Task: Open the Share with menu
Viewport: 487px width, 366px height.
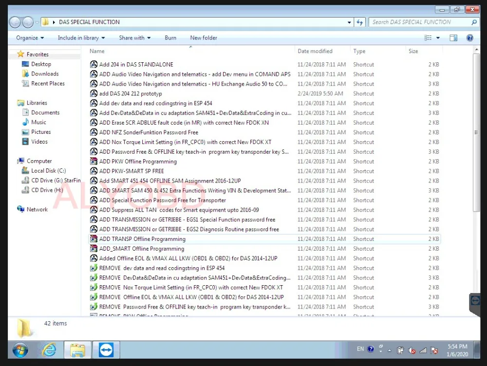Action: (135, 38)
